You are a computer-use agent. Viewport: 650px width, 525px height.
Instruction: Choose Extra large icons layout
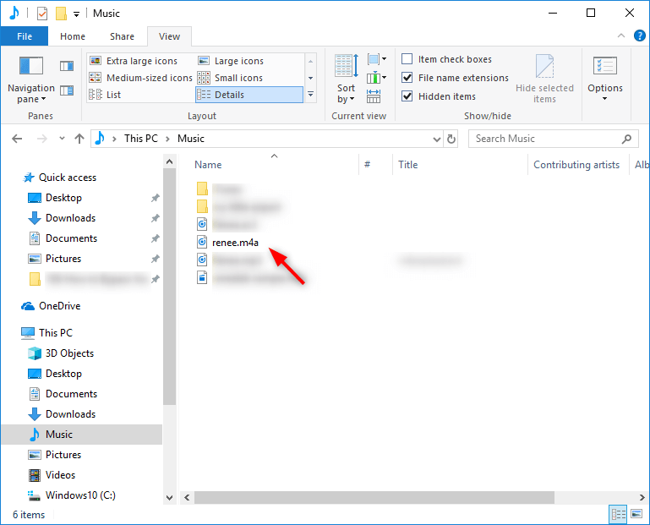click(134, 61)
